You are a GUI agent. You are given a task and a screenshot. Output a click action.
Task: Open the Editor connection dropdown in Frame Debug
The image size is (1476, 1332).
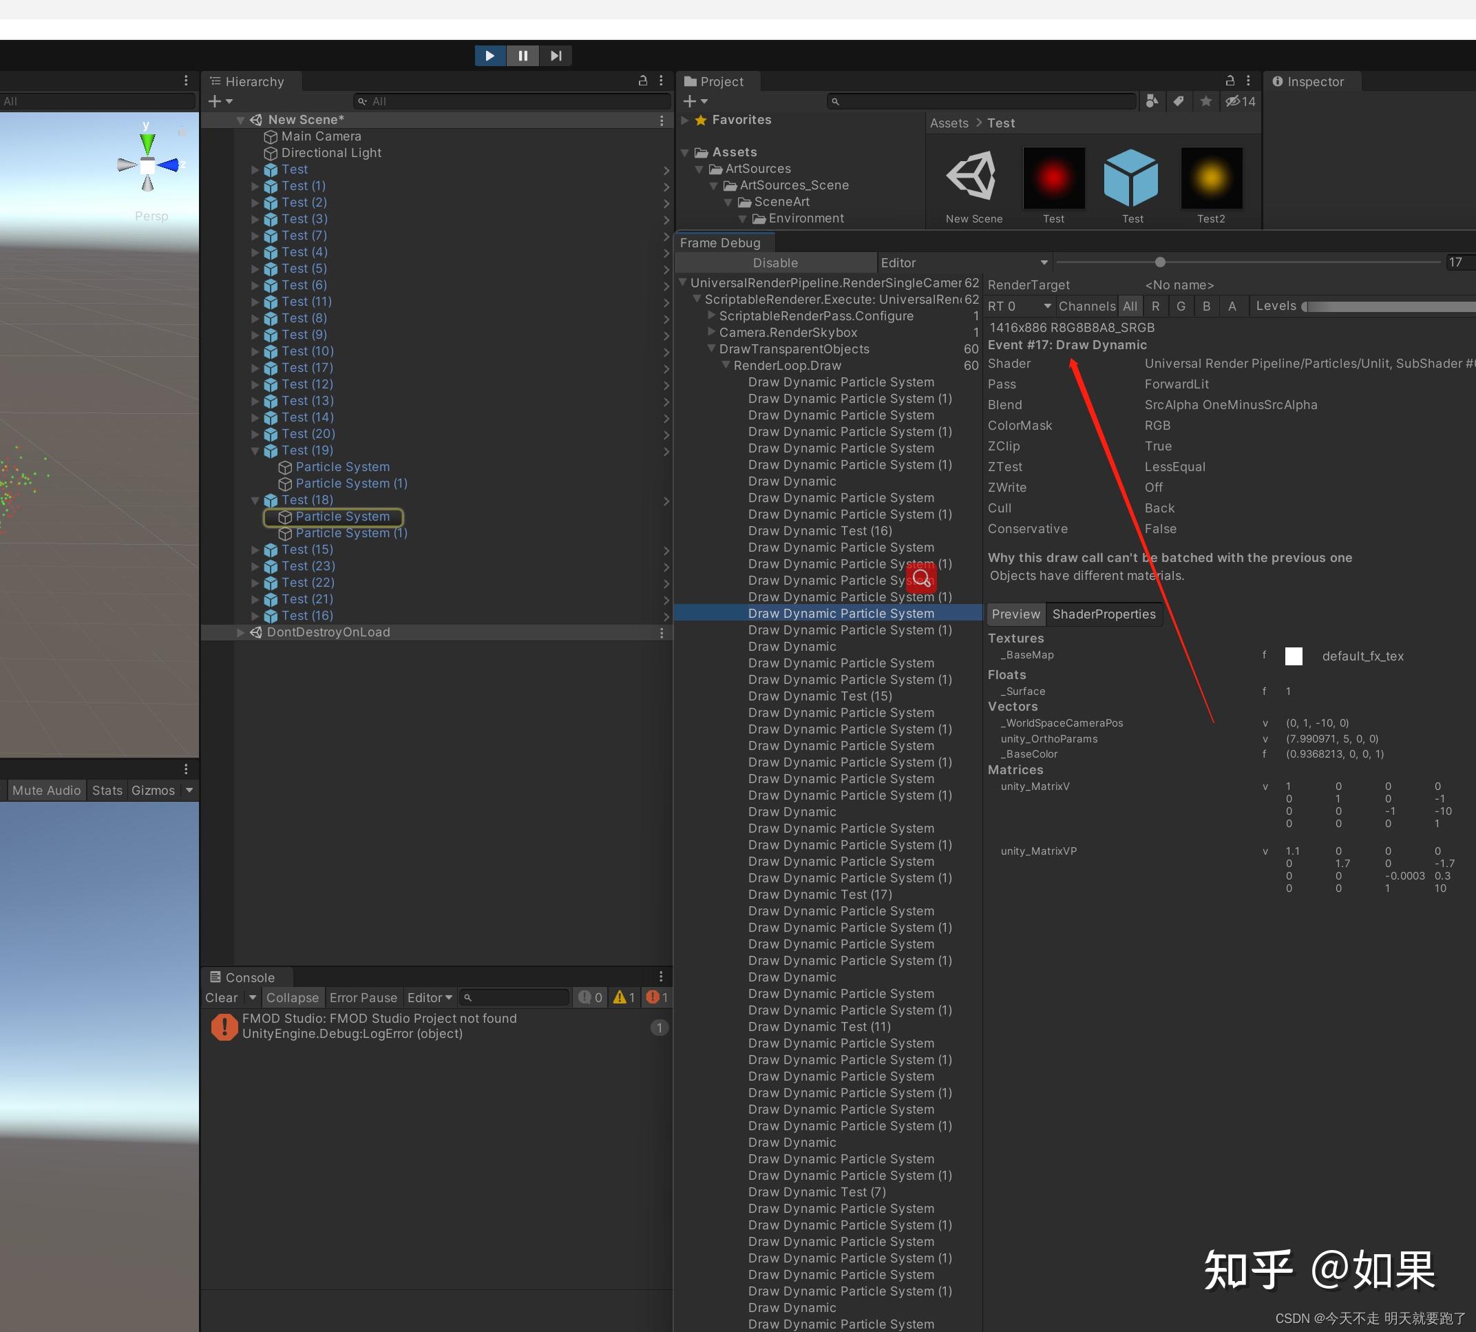(x=964, y=262)
